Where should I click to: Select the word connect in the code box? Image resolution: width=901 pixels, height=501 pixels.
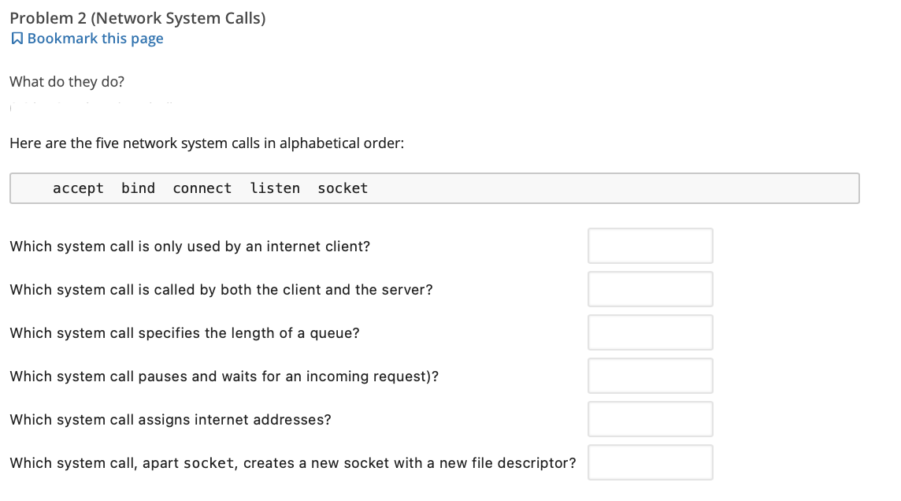click(x=202, y=187)
